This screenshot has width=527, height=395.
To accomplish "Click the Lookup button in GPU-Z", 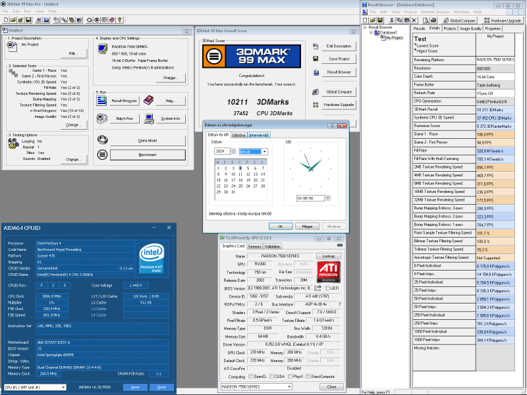I will pos(328,255).
